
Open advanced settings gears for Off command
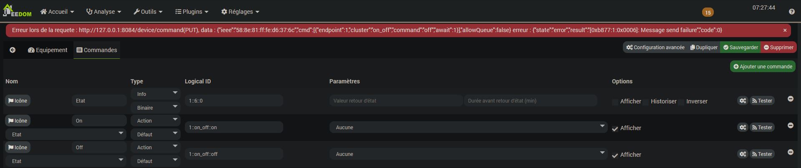click(x=743, y=154)
